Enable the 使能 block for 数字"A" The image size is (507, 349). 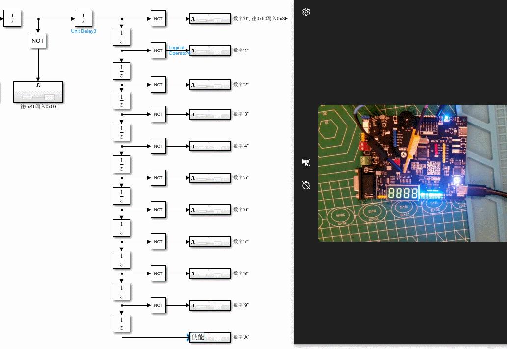[210, 337]
